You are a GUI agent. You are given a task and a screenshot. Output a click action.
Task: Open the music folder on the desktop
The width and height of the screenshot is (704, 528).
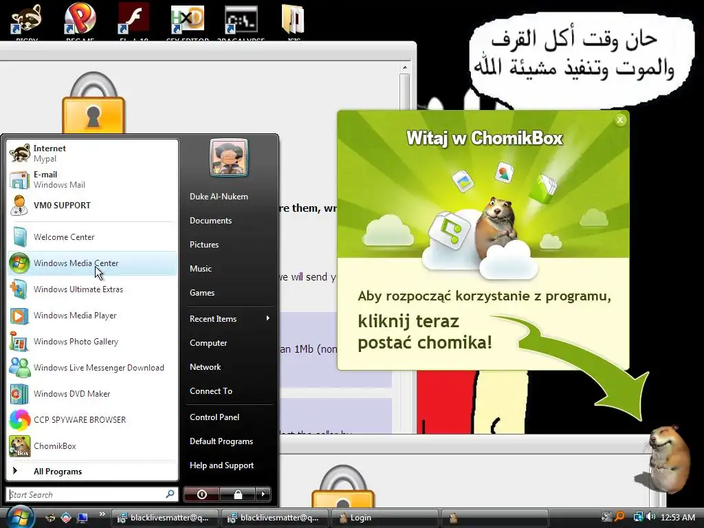tap(294, 20)
